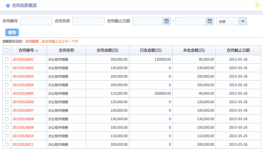Expand the 全部 status dropdown

pyautogui.click(x=243, y=21)
